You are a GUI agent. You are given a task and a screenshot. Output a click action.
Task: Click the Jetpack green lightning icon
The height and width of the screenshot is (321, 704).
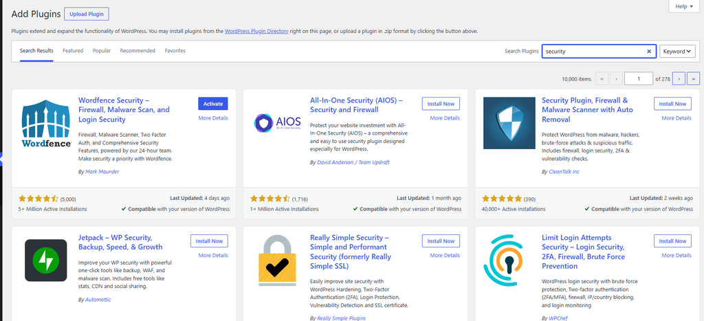(x=46, y=261)
